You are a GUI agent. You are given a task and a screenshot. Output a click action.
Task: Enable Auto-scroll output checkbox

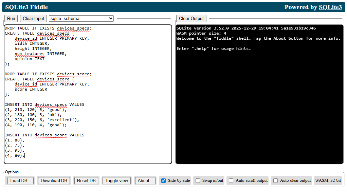231,181
